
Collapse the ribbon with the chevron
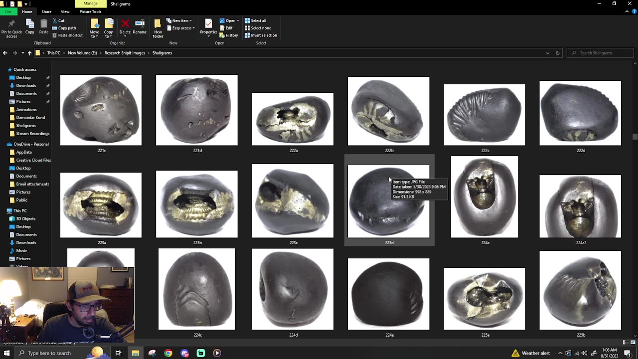(627, 11)
